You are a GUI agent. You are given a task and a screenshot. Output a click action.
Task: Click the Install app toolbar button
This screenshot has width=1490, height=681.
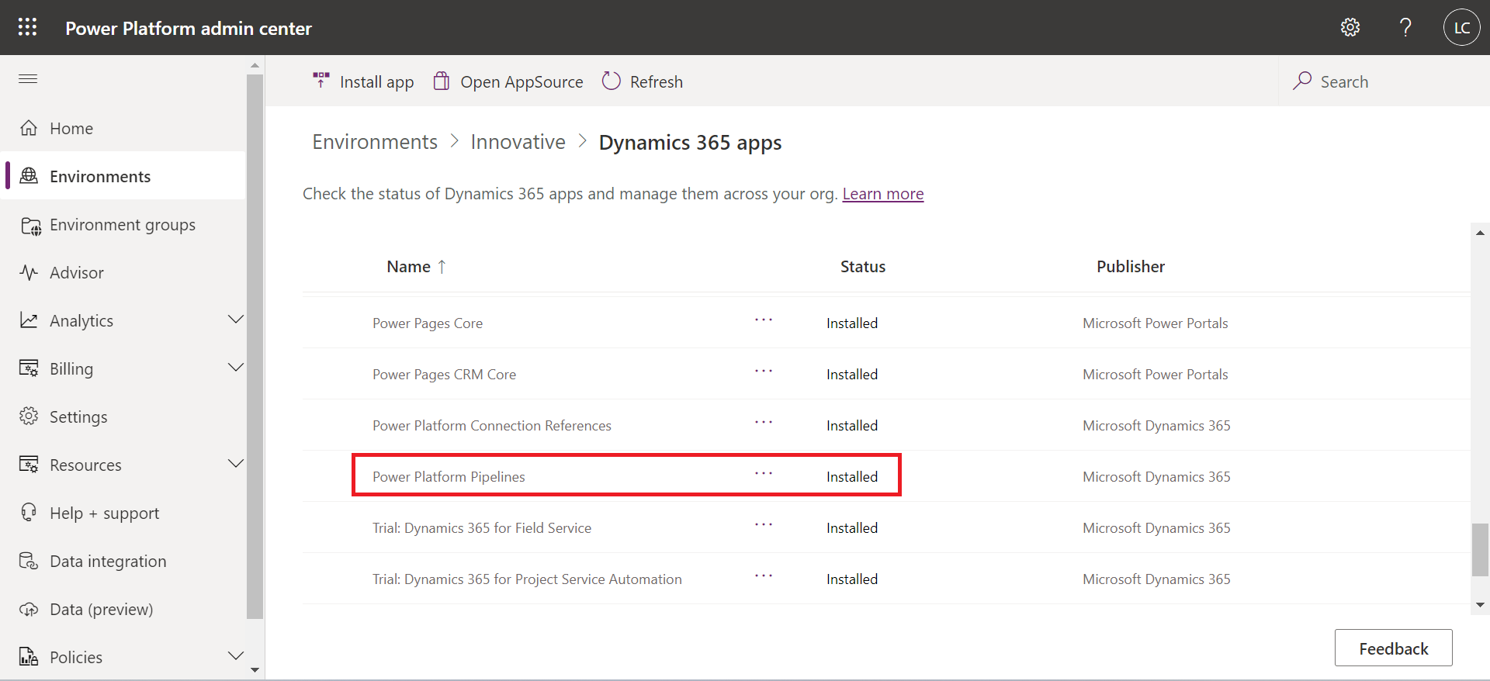click(363, 81)
